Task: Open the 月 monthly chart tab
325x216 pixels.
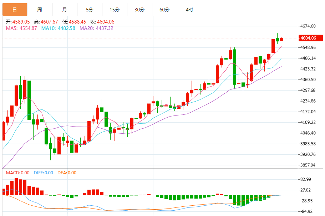Action: click(x=64, y=10)
